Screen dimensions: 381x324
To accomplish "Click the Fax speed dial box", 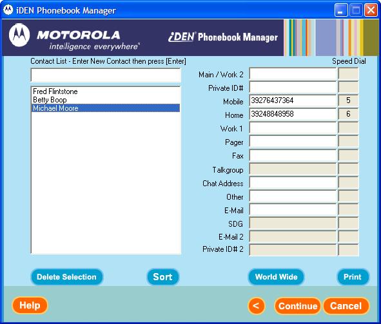I will (348, 155).
